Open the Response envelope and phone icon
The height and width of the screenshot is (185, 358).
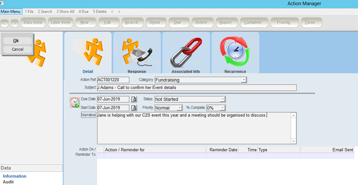(x=137, y=53)
